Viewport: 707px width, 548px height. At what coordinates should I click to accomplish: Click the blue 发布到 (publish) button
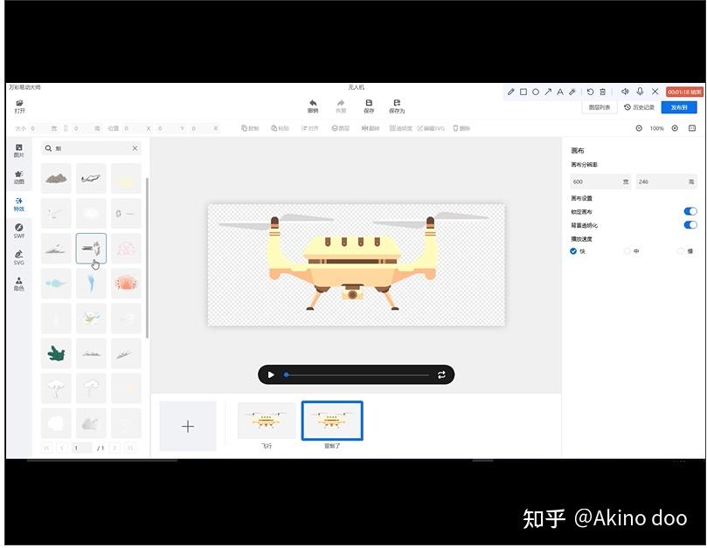[679, 107]
